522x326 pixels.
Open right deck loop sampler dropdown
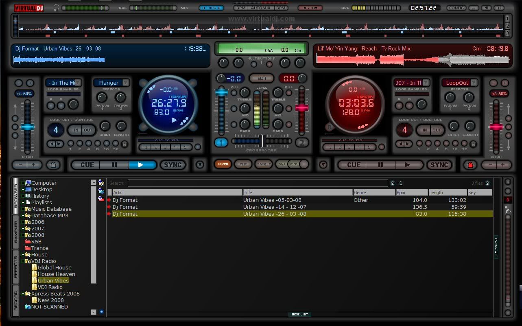tap(425, 83)
